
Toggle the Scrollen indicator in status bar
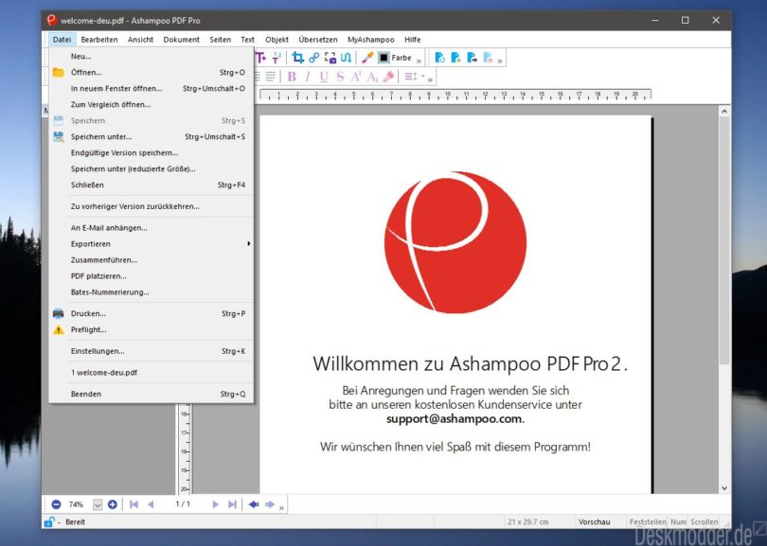click(x=703, y=521)
